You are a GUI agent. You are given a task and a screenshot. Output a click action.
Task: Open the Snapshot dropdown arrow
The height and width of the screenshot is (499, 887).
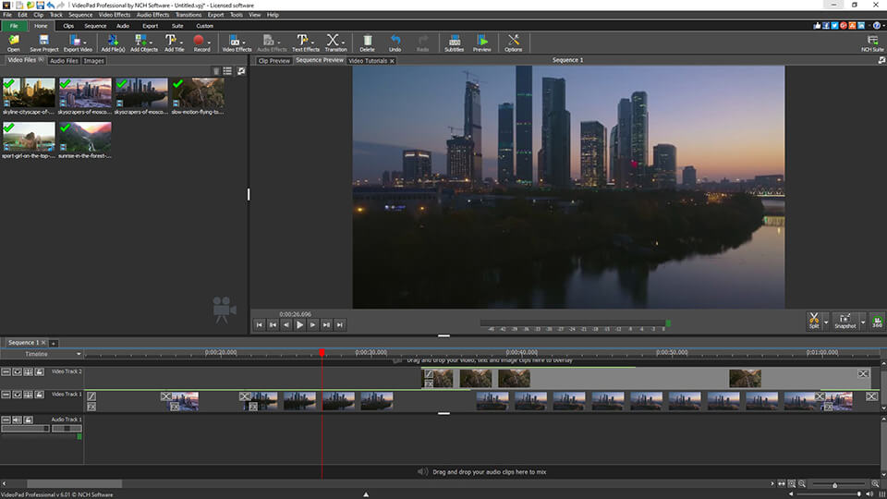point(863,321)
